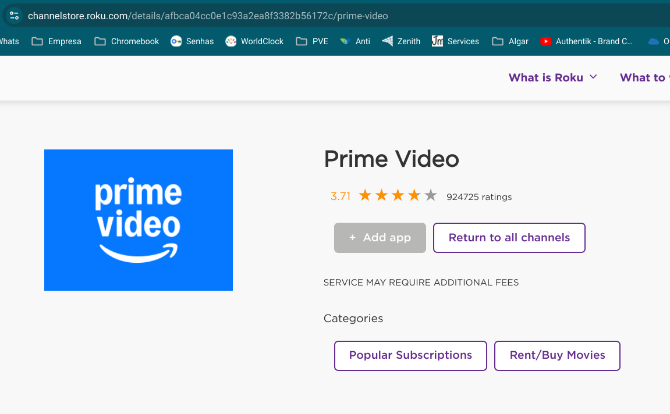Open the Zenith bookmark
The image size is (670, 414).
[401, 41]
